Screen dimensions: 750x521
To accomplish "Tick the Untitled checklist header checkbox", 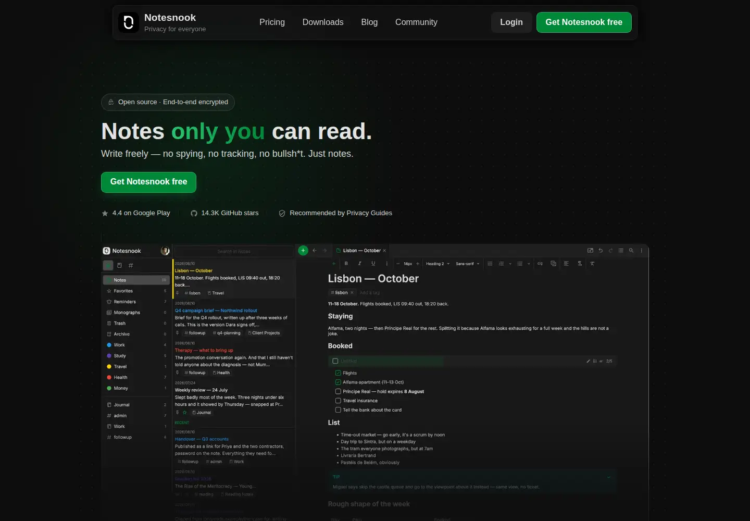I will pos(335,361).
